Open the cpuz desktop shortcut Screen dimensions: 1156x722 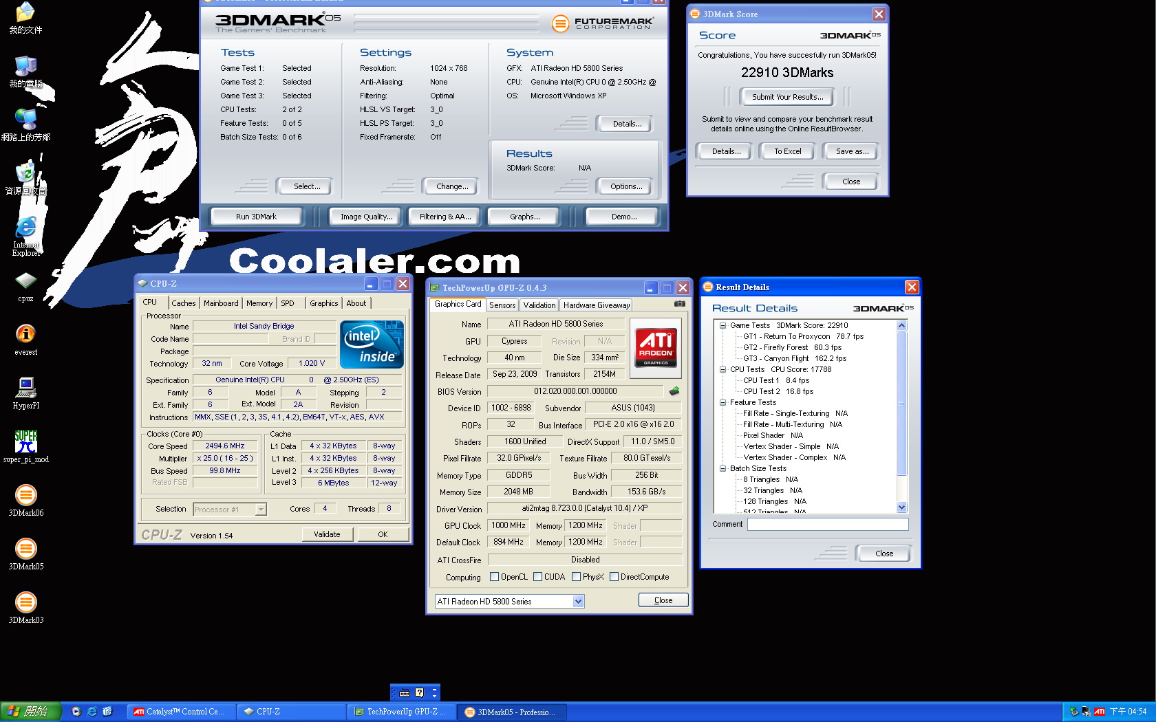tap(26, 281)
